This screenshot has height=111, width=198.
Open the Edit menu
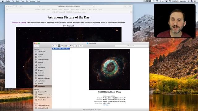click(17, 1)
